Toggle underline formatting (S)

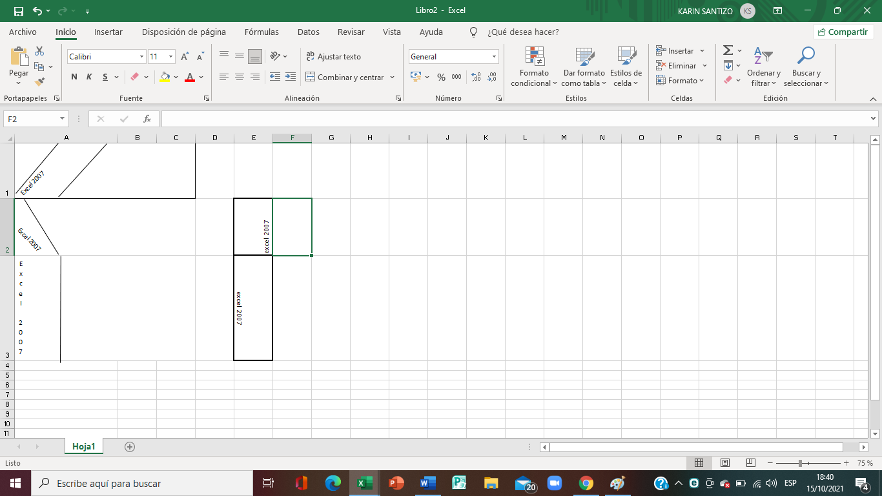tap(105, 77)
